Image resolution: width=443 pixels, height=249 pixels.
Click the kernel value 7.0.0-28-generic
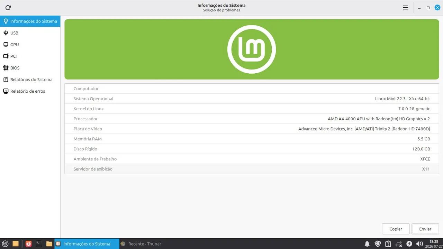pos(414,109)
